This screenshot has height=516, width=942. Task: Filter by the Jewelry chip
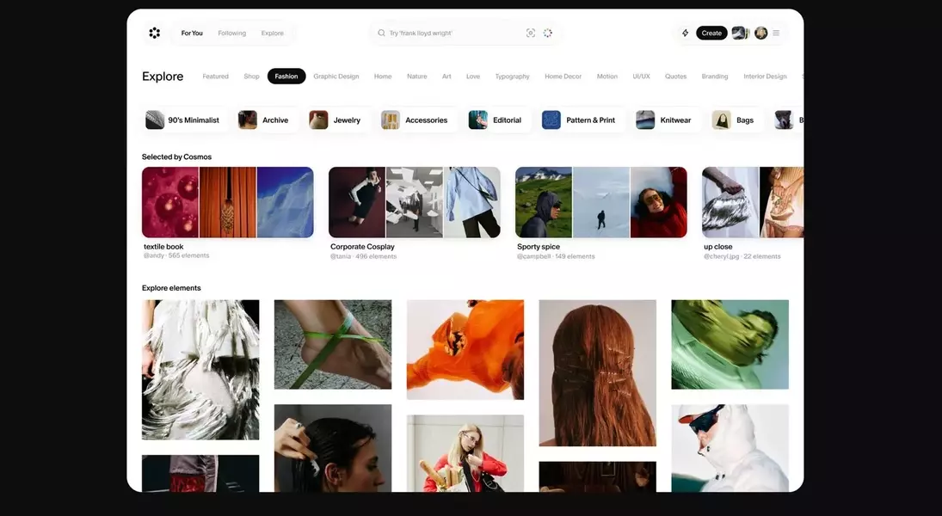click(336, 120)
